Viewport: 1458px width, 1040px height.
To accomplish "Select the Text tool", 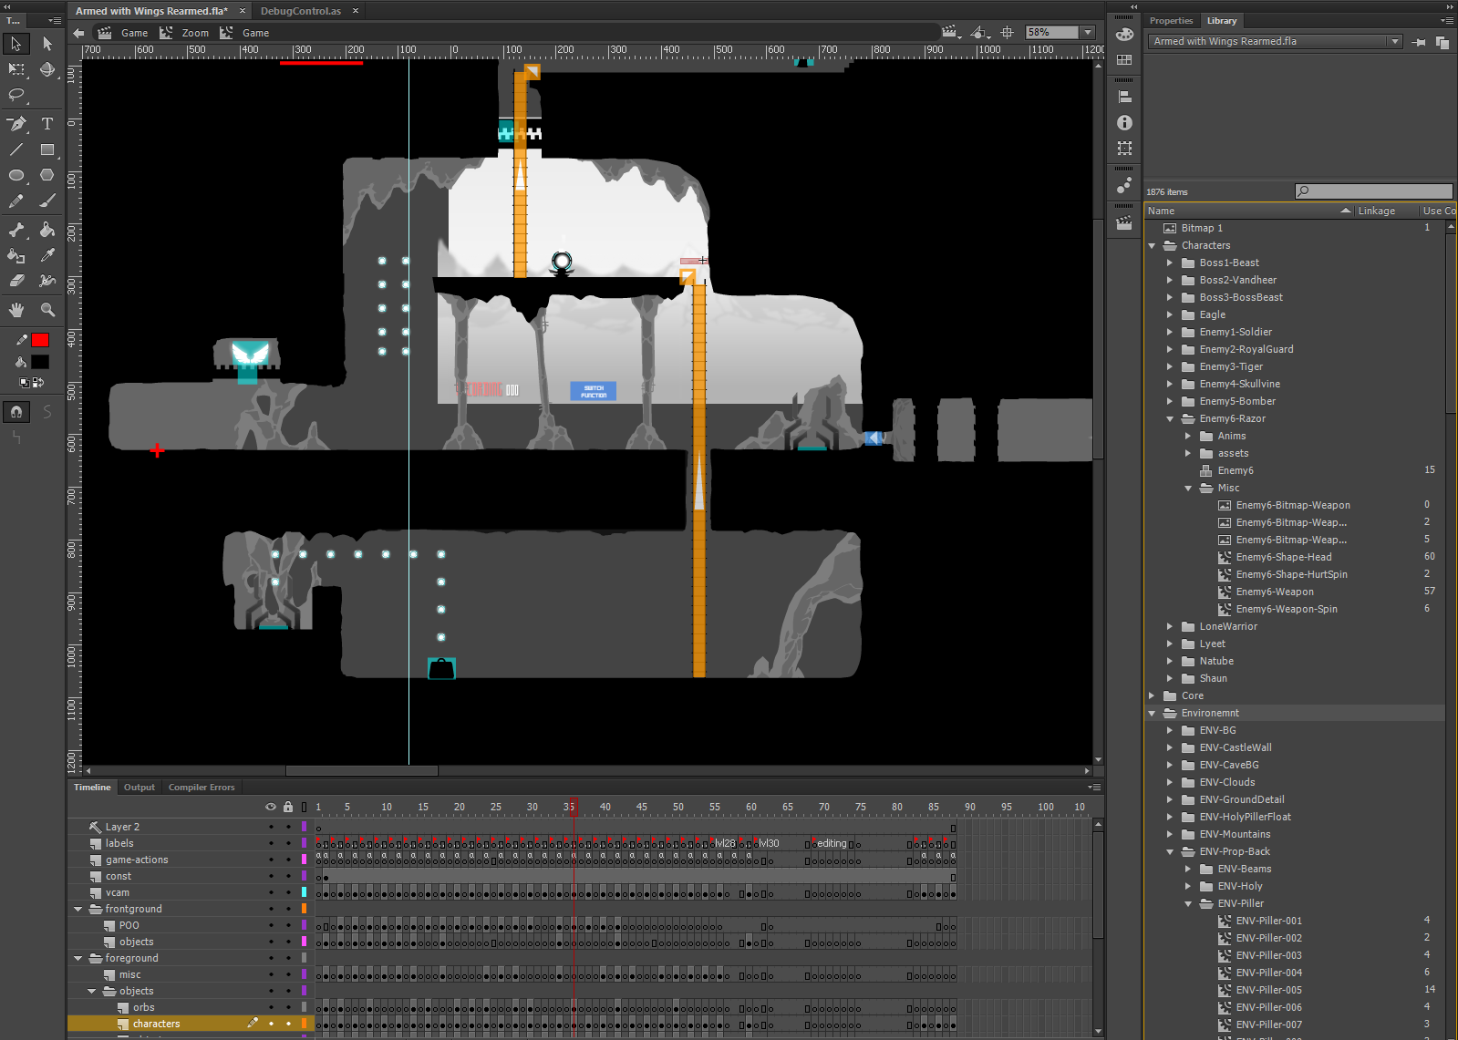I will pos(47,124).
